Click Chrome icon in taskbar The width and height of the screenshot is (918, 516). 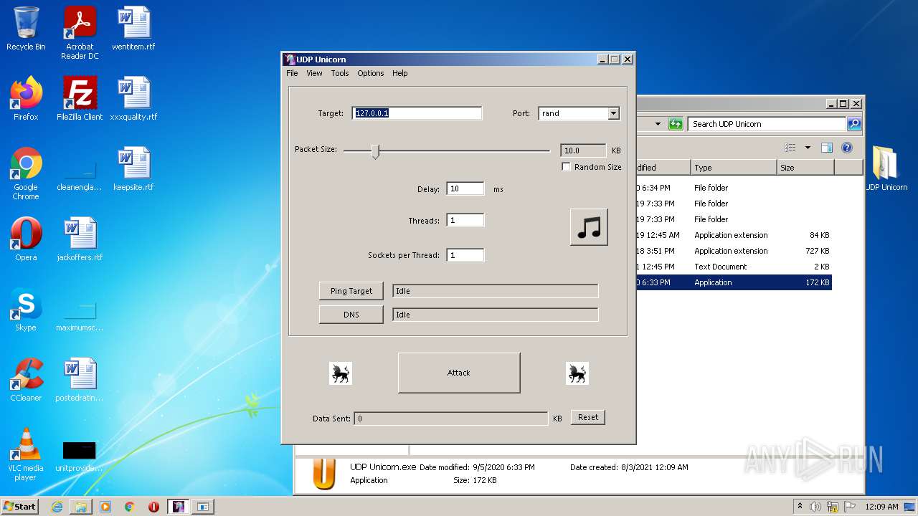coord(130,507)
